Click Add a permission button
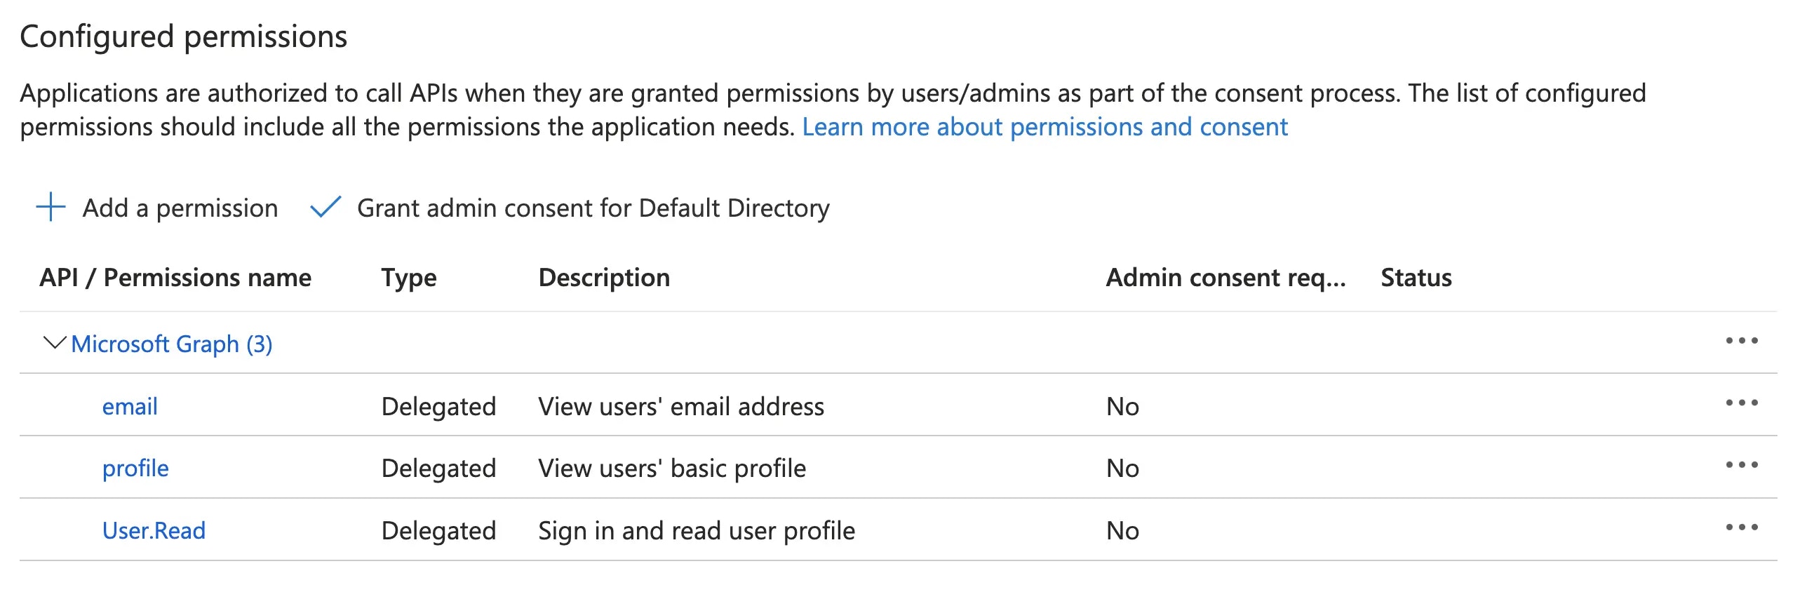Screen dimensions: 1807x599 180,208
